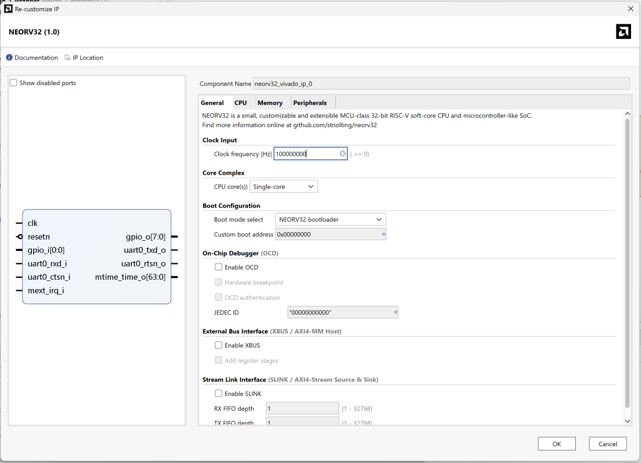Image resolution: width=641 pixels, height=463 pixels.
Task: Select the resetn port on the IP symbol
Action: click(x=39, y=237)
